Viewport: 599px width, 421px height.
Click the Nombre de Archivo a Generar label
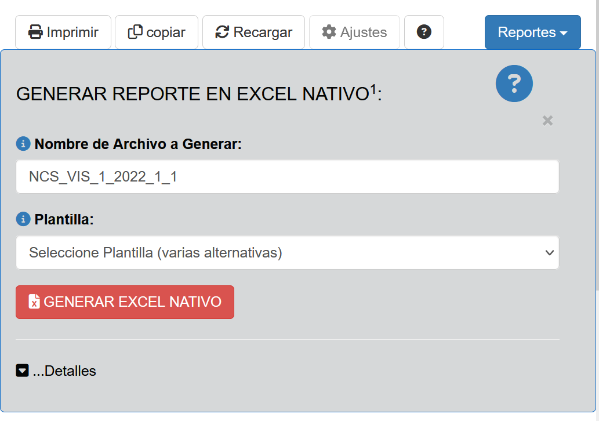138,144
